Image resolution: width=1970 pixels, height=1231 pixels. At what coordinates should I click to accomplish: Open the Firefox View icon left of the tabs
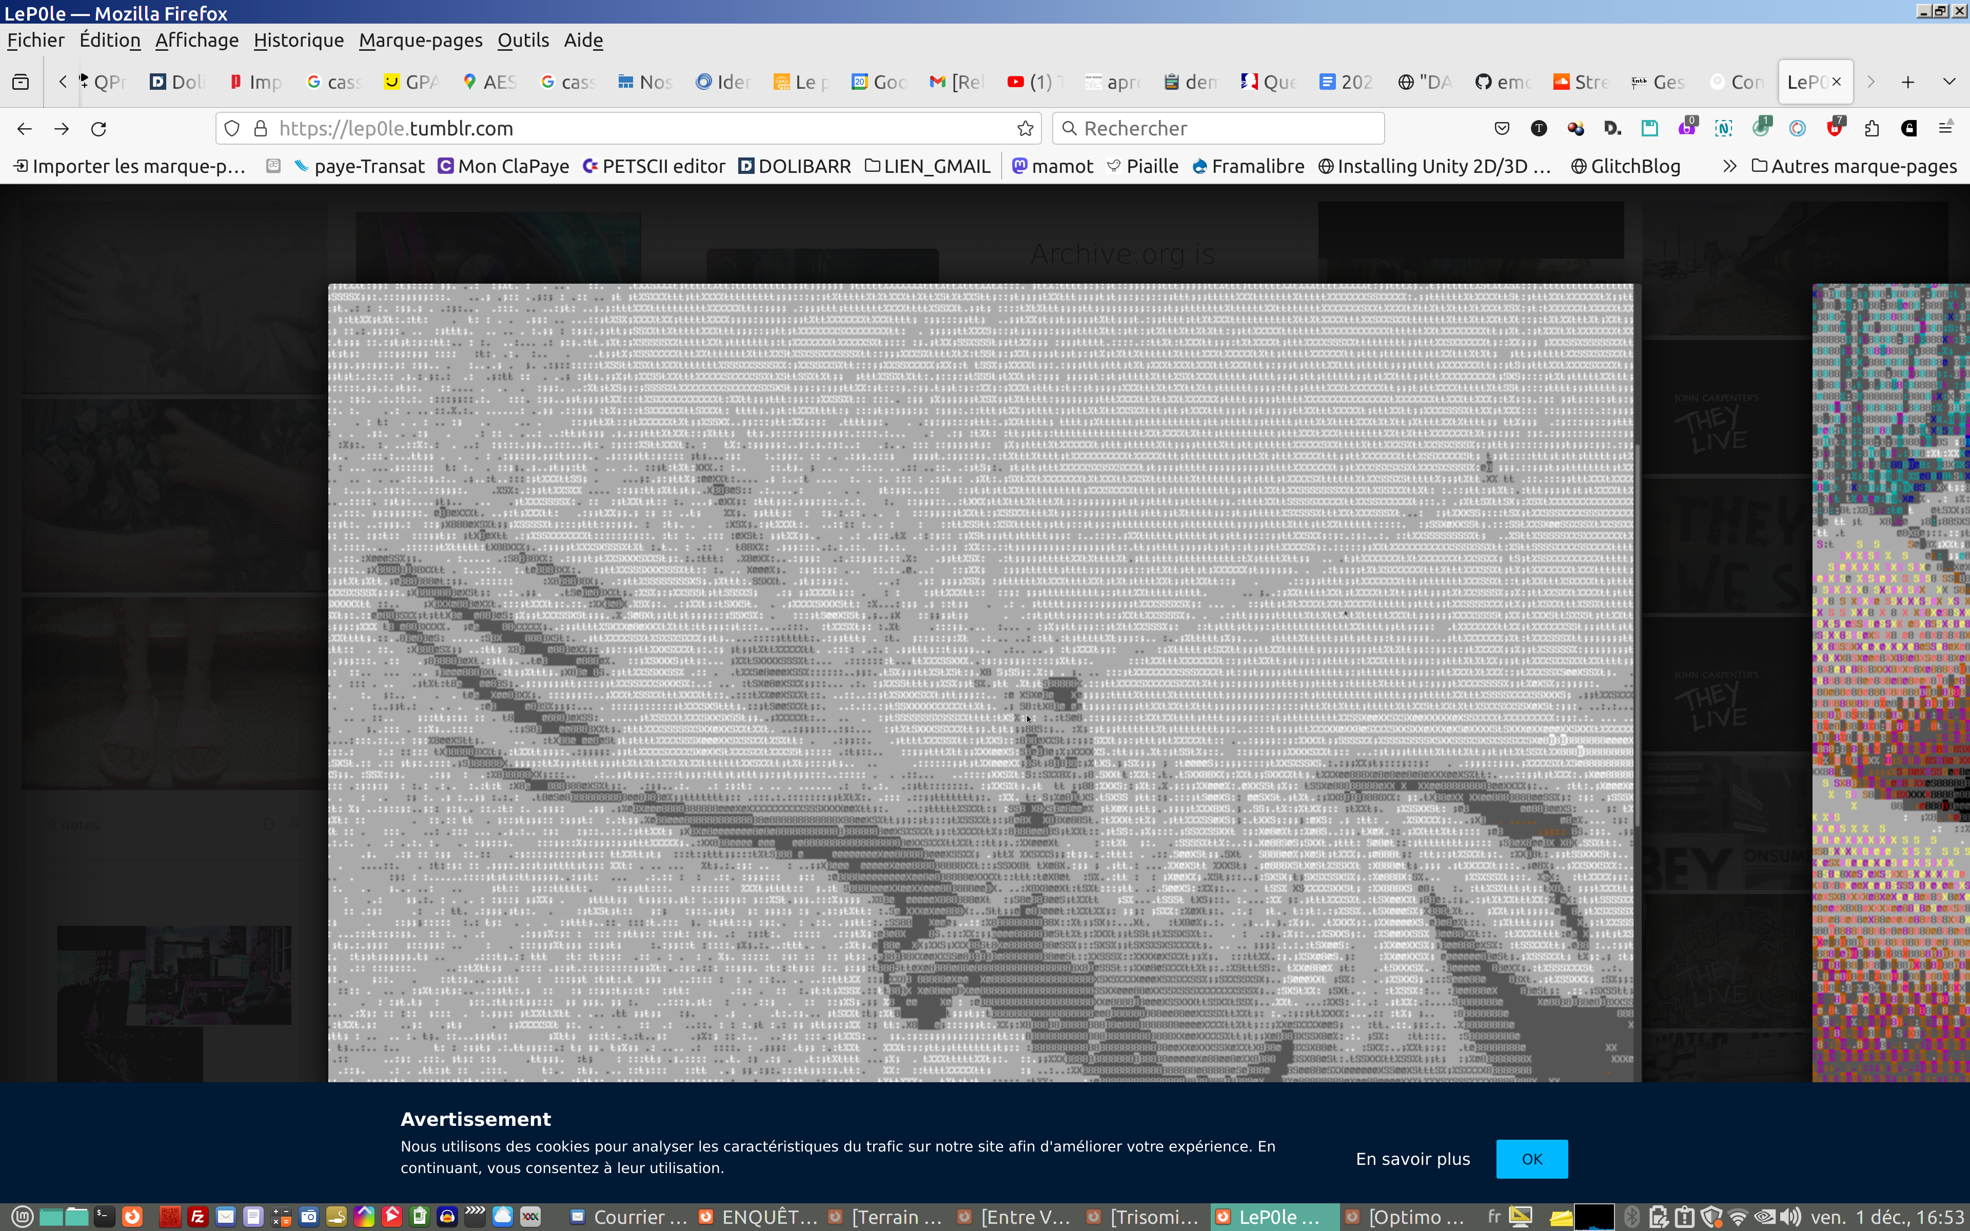pos(21,82)
